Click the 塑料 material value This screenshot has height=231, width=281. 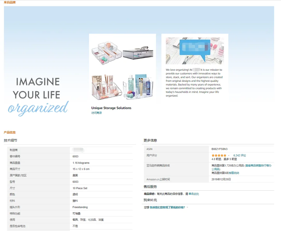(x=75, y=201)
